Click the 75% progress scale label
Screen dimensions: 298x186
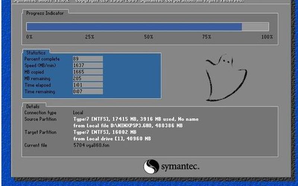coord(207,36)
